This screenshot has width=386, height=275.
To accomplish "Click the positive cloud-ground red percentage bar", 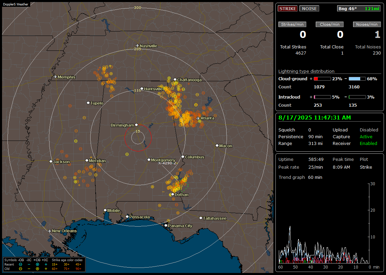I will click(x=322, y=79).
